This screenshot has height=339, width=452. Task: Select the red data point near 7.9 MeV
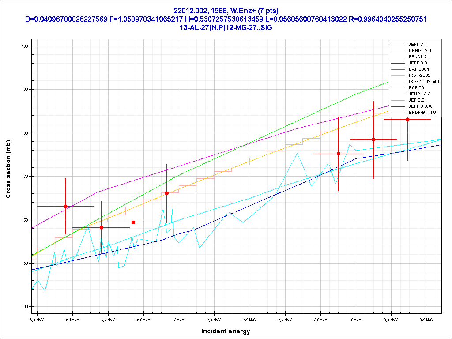(x=338, y=154)
